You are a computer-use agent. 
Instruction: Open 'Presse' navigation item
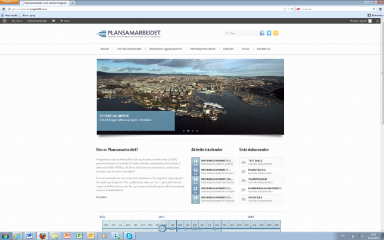coord(245,49)
